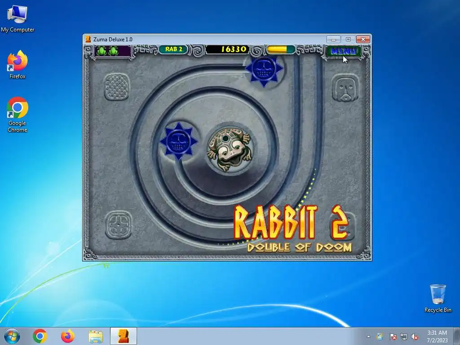
Task: Open the Windows Start menu
Action: pos(12,336)
